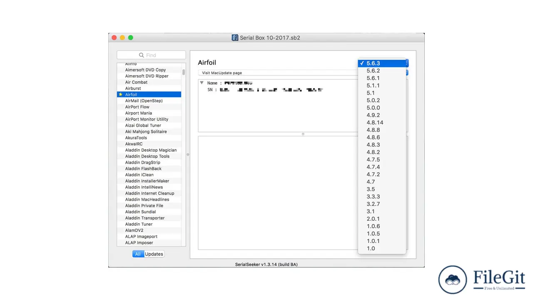Select Air Combat entry

click(149, 82)
